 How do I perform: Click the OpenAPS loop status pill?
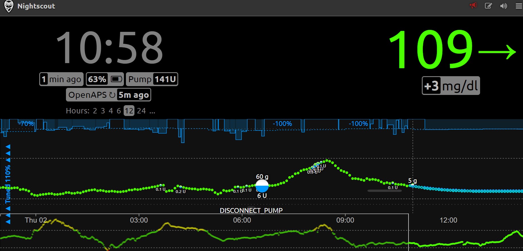[108, 95]
